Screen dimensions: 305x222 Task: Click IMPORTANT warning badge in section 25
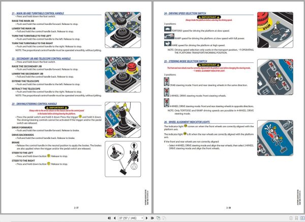(209, 65)
